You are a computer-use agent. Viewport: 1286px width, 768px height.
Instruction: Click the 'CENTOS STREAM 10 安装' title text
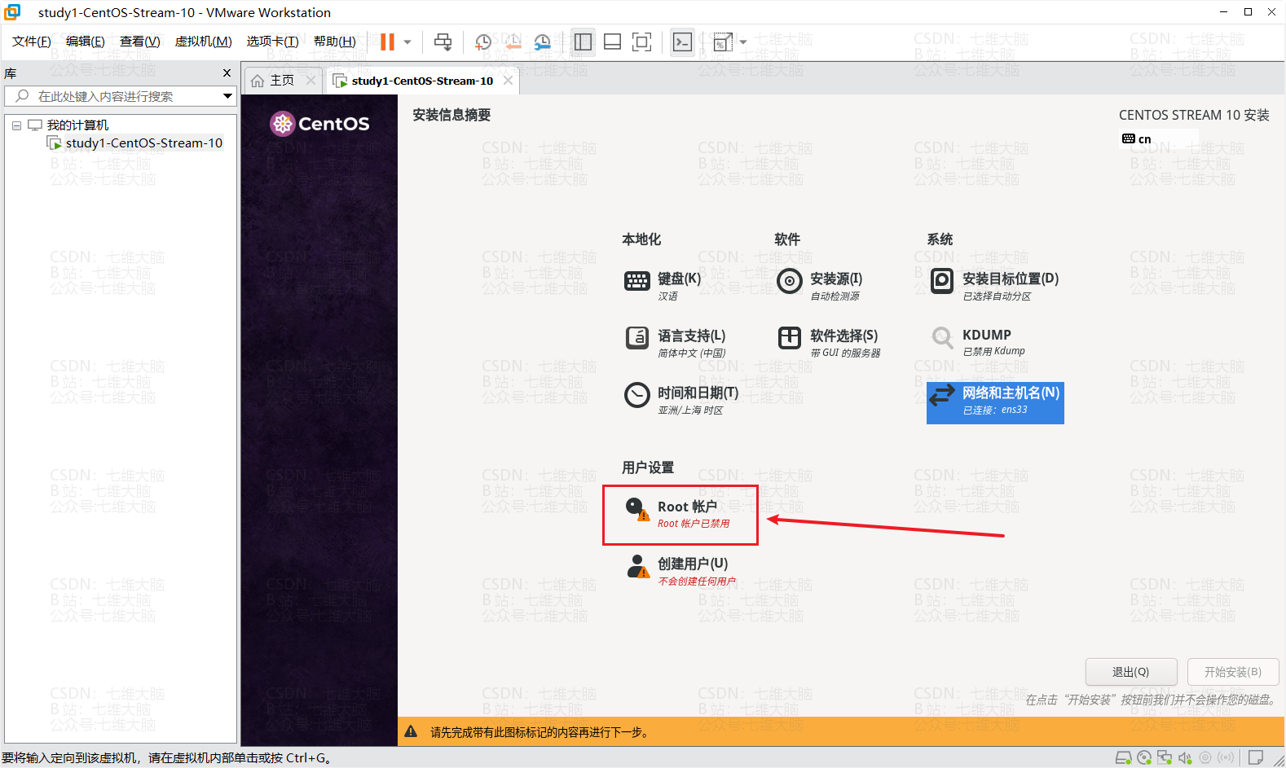1194,115
